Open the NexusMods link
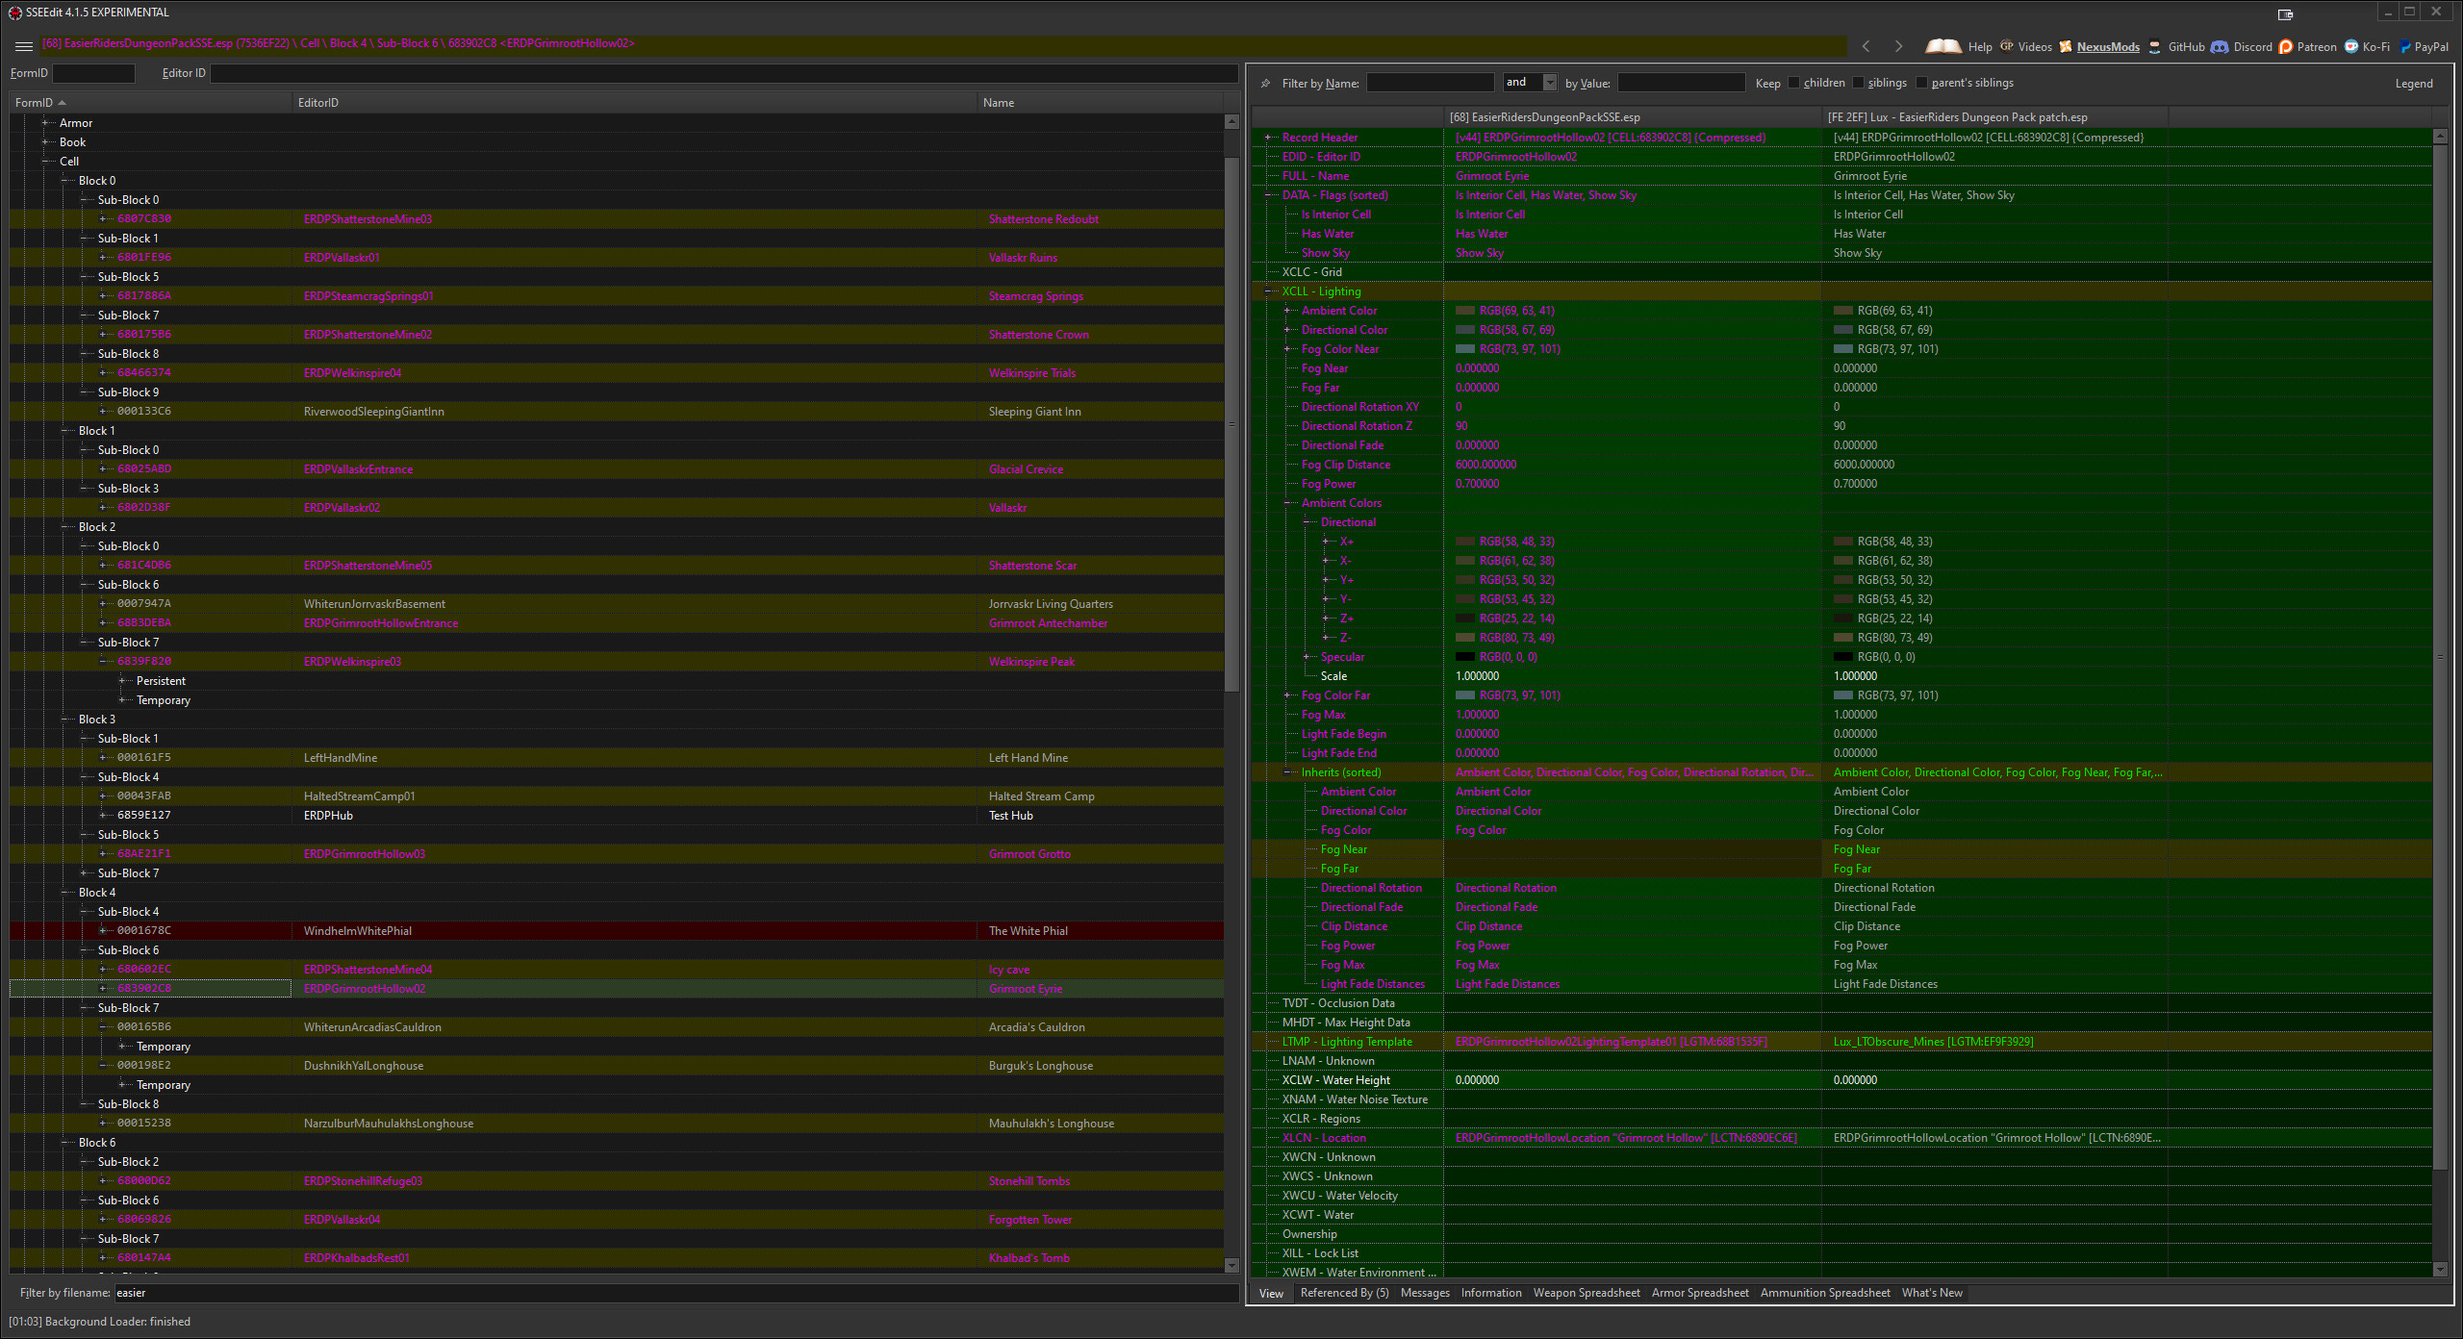The height and width of the screenshot is (1339, 2463). click(x=2107, y=46)
